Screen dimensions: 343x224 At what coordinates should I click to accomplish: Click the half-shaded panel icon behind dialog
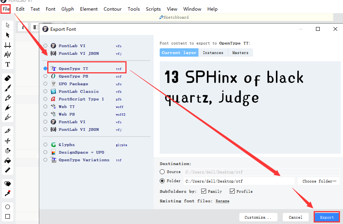(x=35, y=27)
